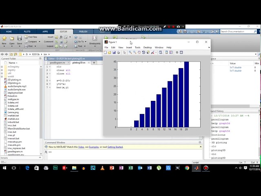Open the HOME ribbon tab
Screen dimensions: 261x196
coord(9,31)
